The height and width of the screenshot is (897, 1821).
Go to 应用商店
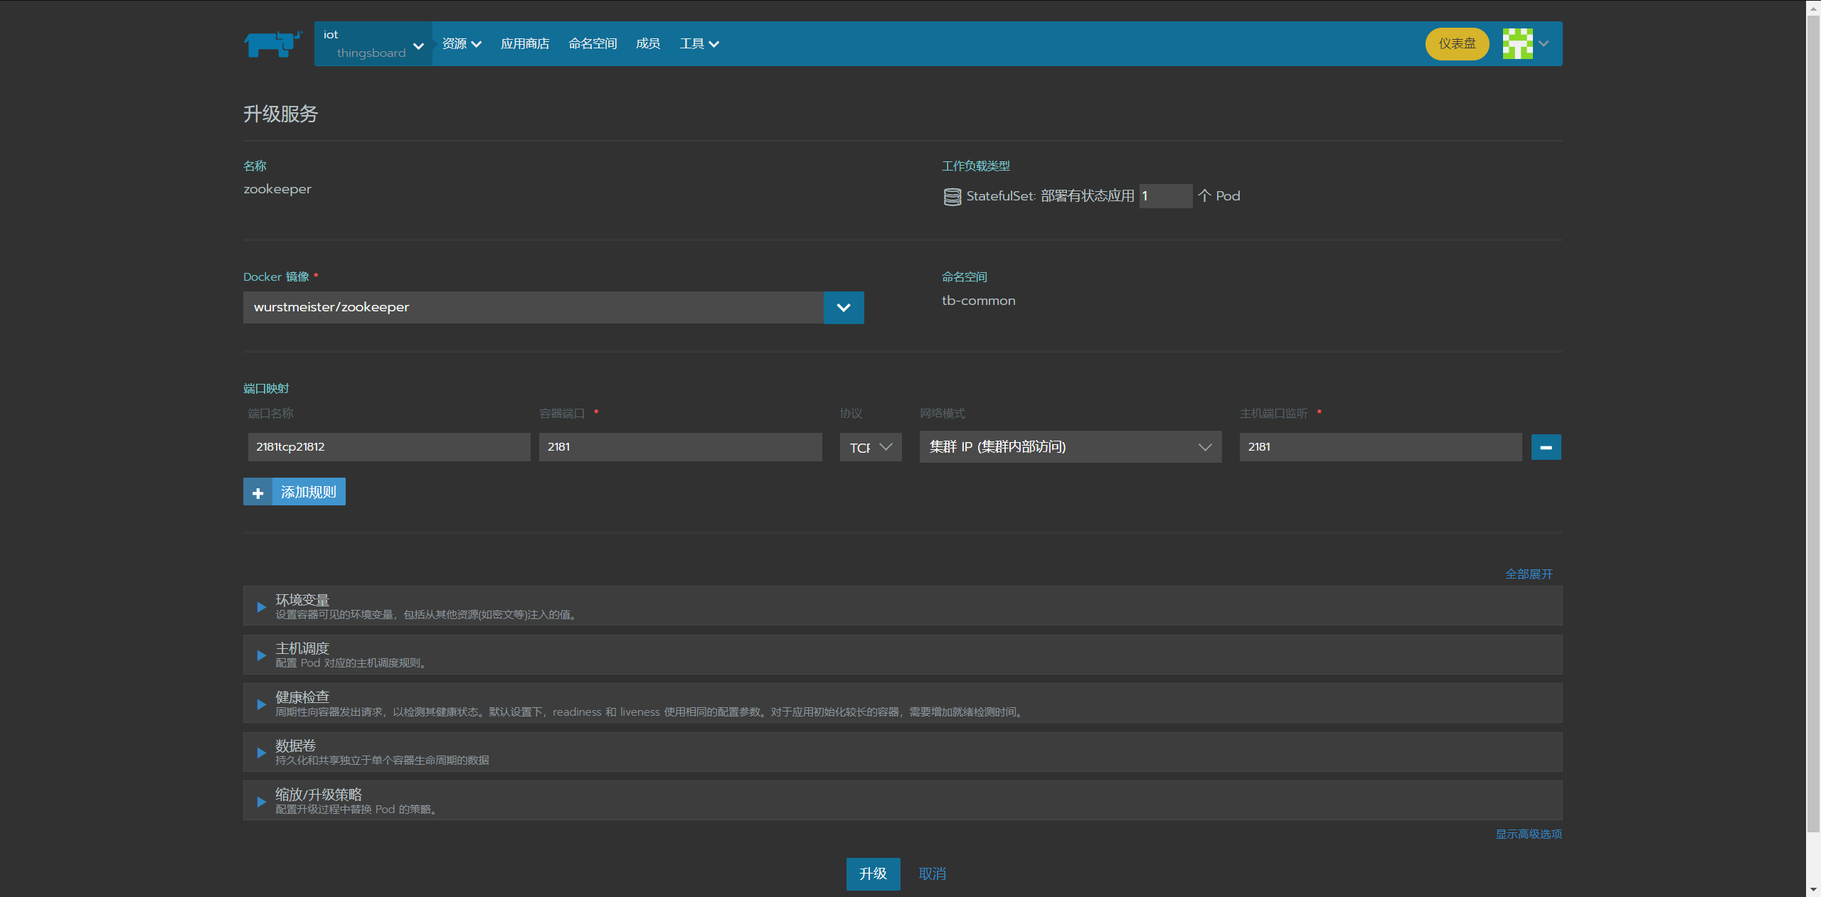[525, 43]
